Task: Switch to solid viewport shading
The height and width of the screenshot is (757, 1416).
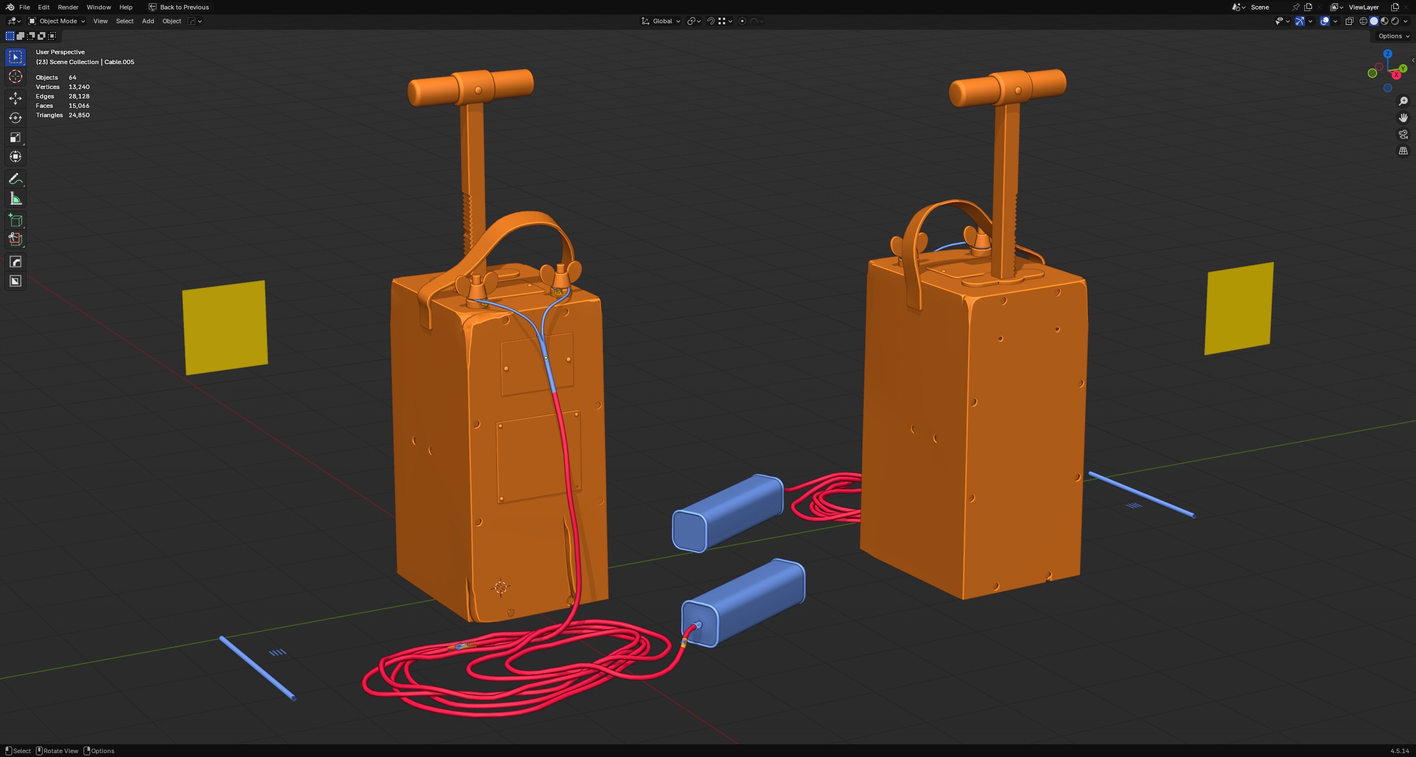Action: coord(1374,21)
